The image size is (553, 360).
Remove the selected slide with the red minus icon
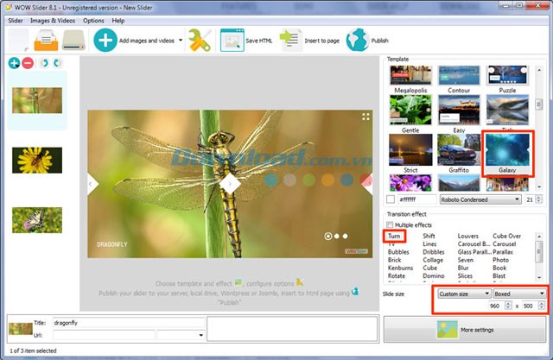click(x=28, y=63)
